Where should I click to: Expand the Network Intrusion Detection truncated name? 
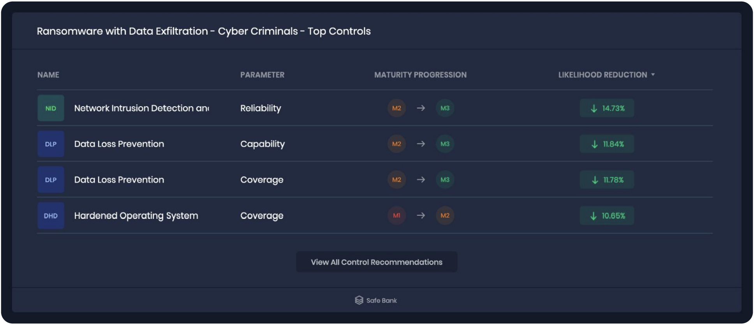point(142,108)
